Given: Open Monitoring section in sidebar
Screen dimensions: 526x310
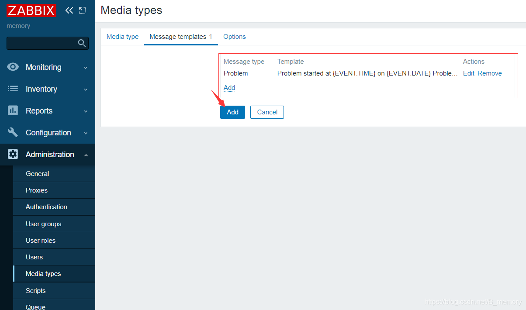Looking at the screenshot, I should pyautogui.click(x=48, y=67).
